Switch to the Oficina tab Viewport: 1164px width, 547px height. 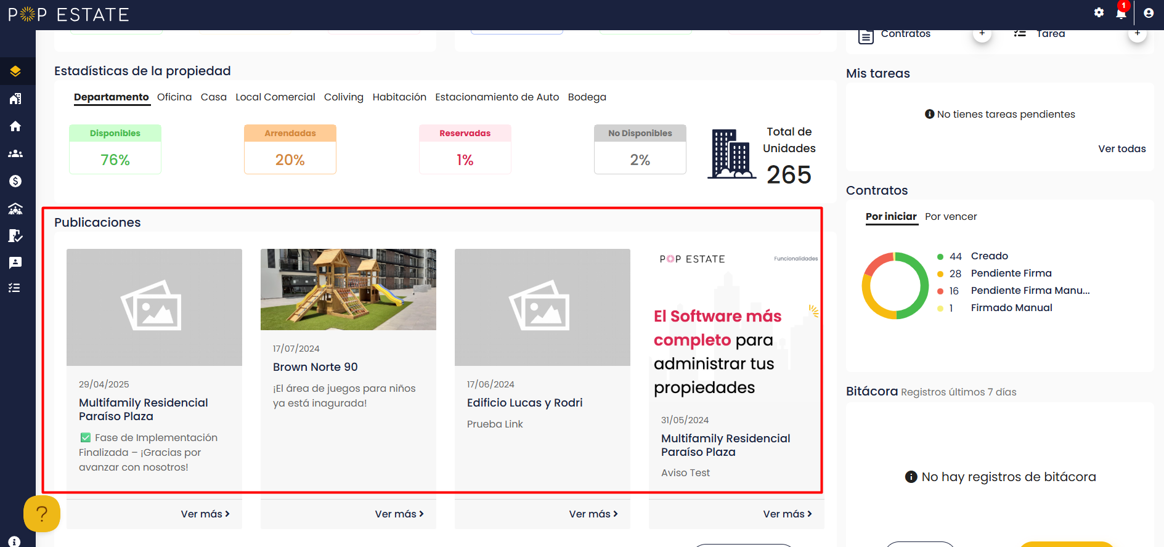click(174, 97)
